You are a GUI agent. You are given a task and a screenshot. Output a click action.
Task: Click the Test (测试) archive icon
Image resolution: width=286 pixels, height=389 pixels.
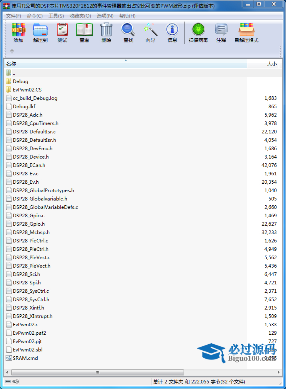[62, 30]
